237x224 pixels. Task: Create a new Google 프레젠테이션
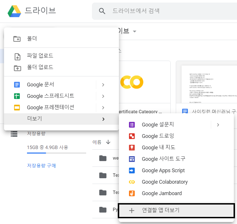(x=50, y=108)
